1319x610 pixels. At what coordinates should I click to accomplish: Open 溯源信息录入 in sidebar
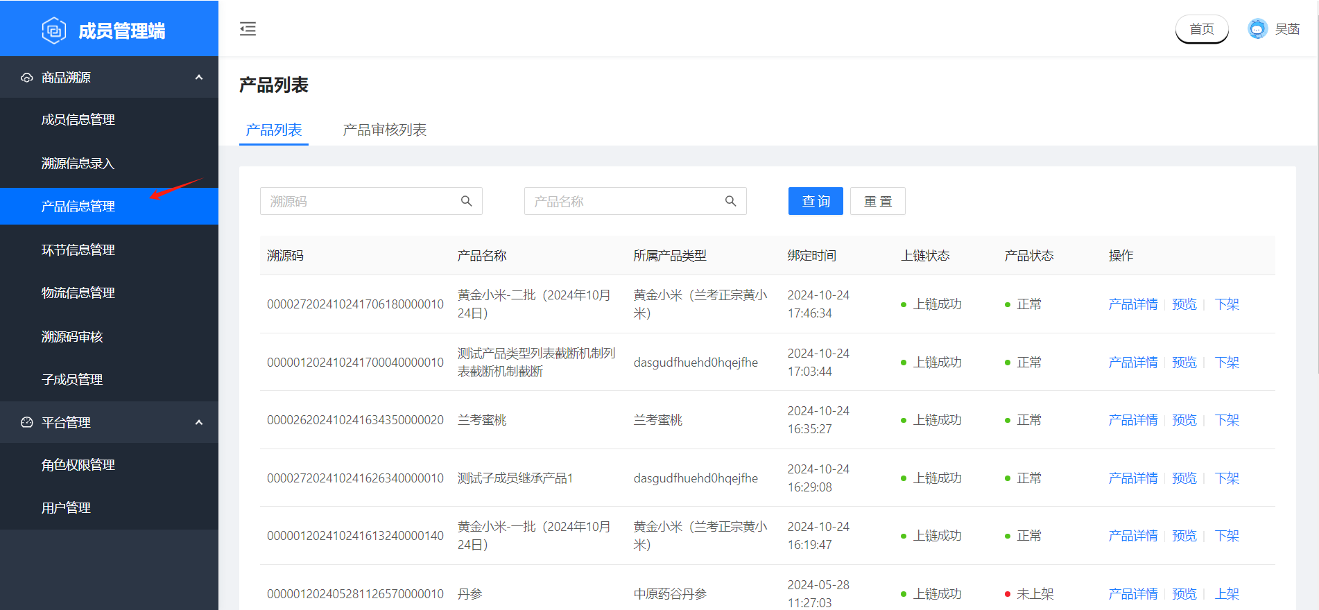[78, 164]
